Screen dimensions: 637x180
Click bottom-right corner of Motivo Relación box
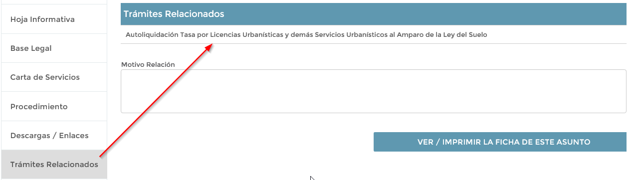coord(624,111)
